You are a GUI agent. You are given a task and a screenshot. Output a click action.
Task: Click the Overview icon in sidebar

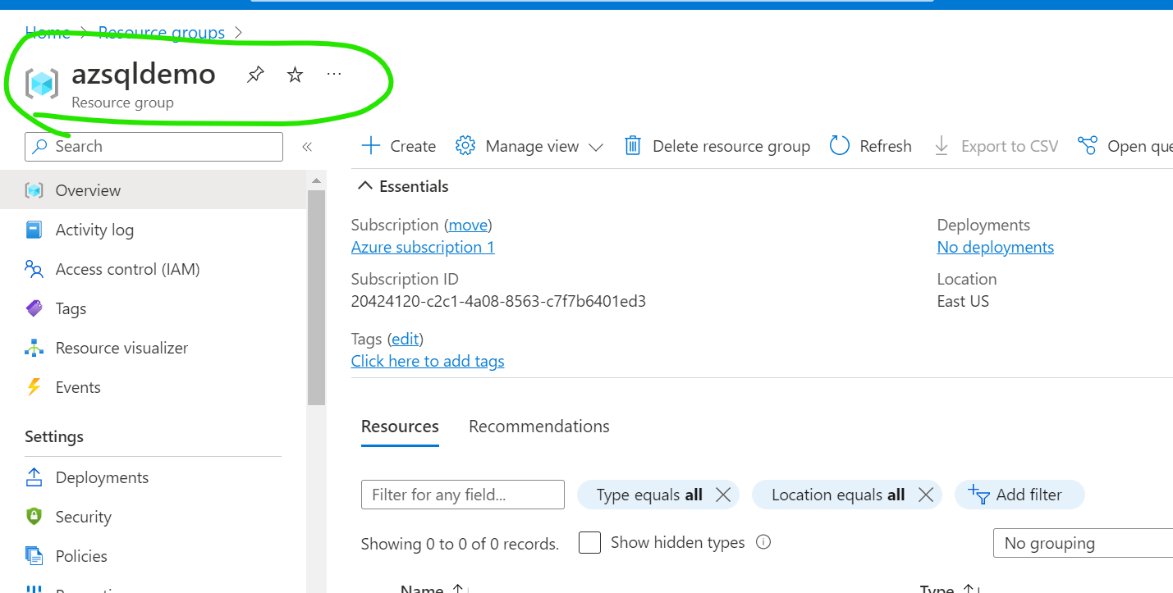tap(34, 190)
